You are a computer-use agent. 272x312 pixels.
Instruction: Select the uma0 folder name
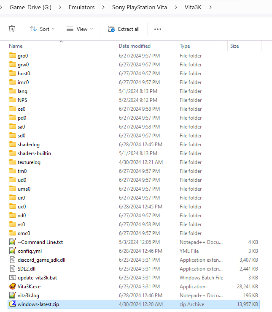(24, 189)
